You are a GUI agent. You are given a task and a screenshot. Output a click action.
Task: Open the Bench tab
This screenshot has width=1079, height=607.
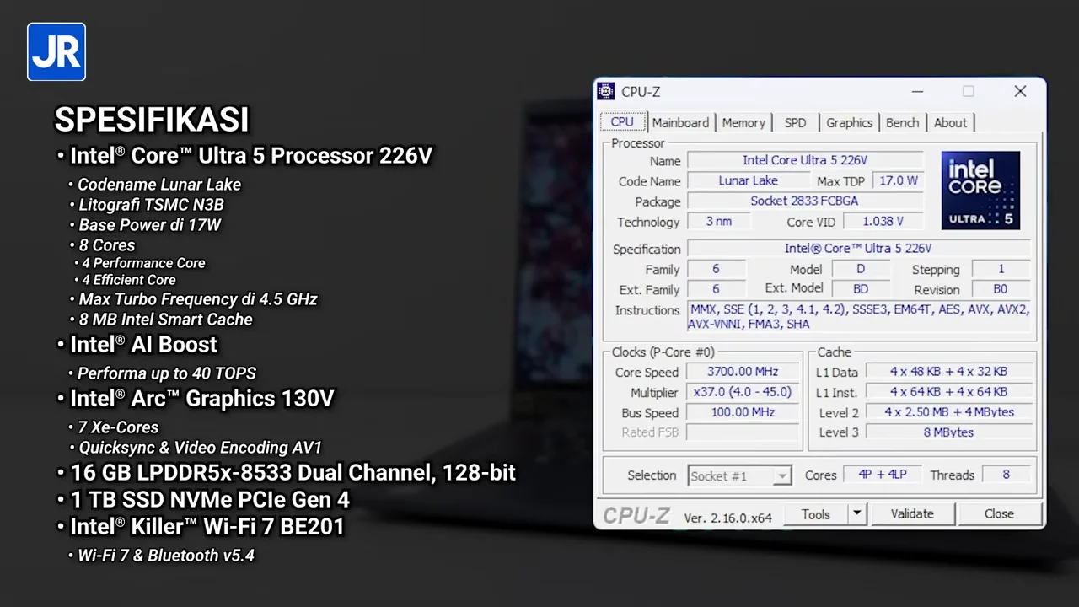(902, 122)
